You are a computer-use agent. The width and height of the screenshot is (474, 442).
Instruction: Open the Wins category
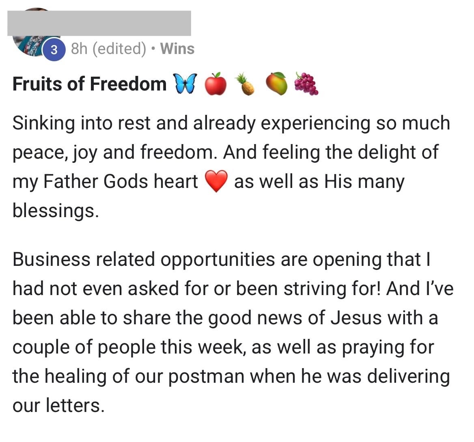177,49
